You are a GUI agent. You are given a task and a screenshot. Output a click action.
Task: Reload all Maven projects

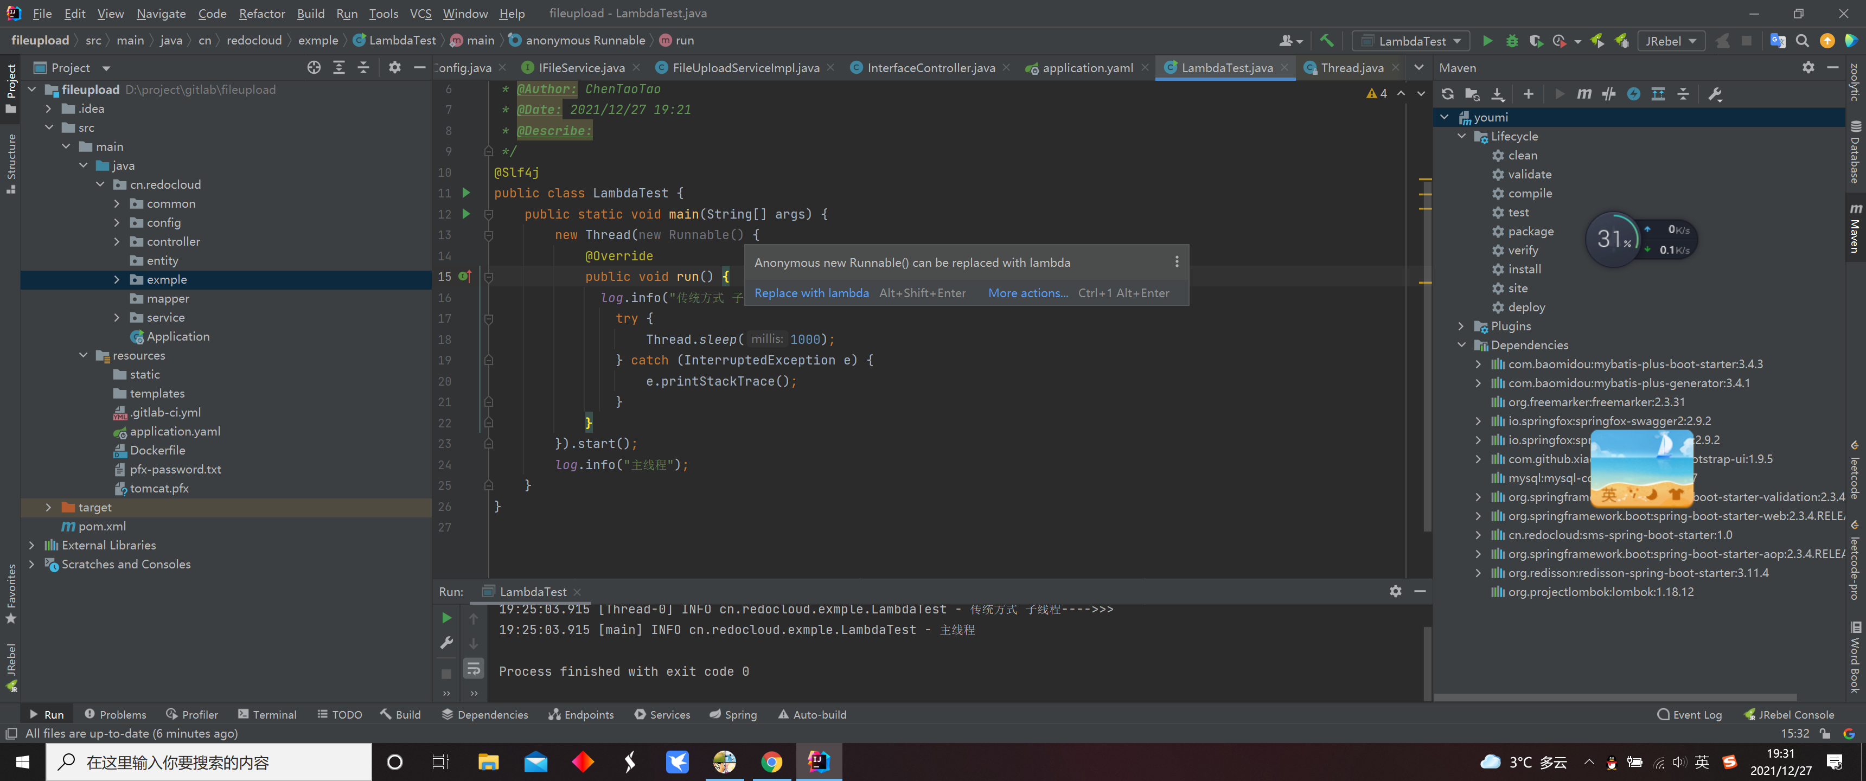1447,94
